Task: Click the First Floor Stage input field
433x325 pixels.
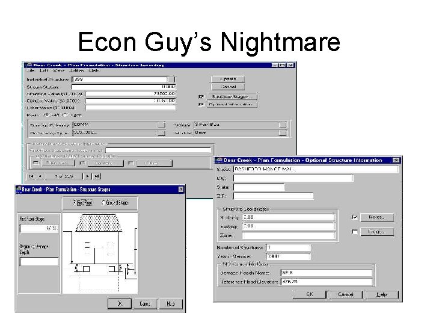Action: tap(39, 228)
